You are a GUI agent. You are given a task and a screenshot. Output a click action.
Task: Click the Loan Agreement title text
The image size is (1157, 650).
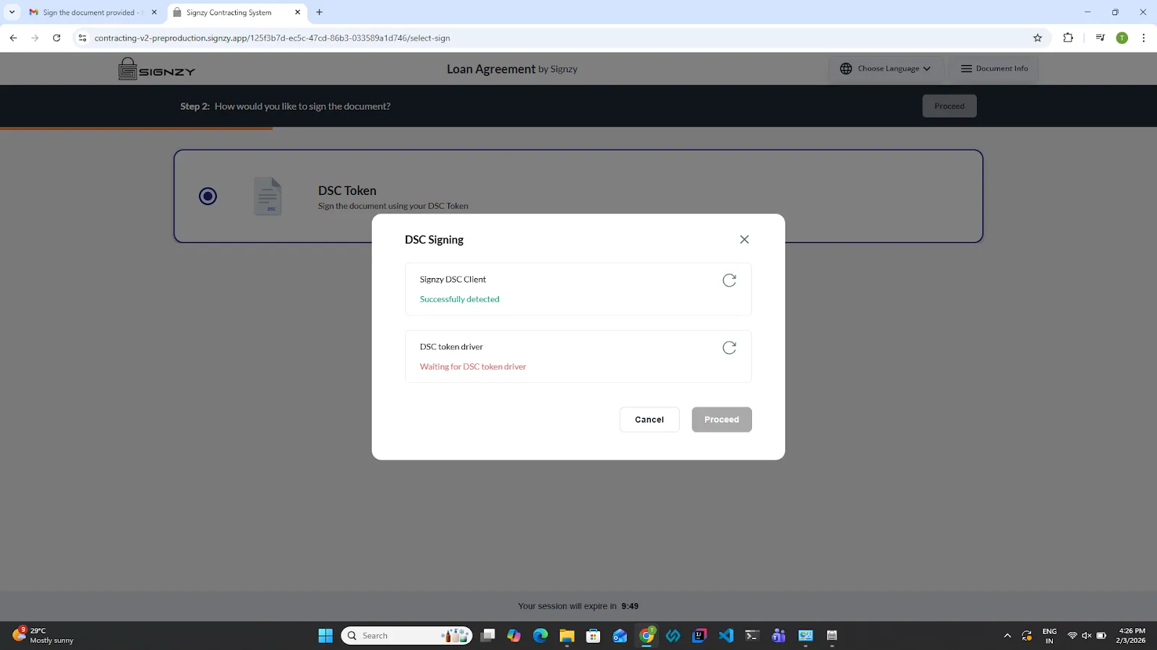tap(491, 69)
